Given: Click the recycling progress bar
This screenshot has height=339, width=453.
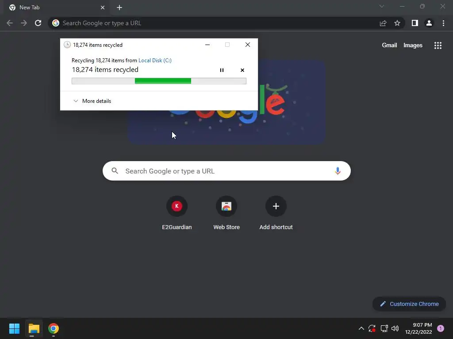Looking at the screenshot, I should pos(159,81).
